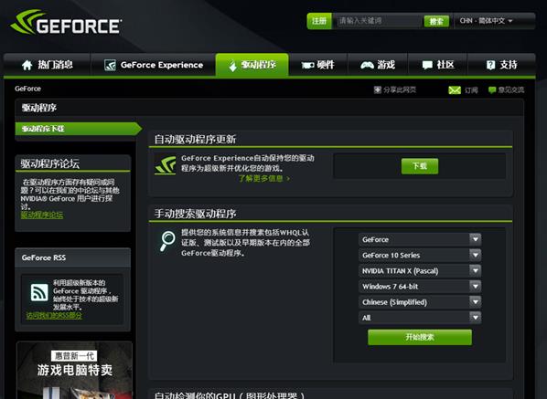Click the chat bubble icon beside 社区
This screenshot has width=547, height=399.
click(x=427, y=65)
